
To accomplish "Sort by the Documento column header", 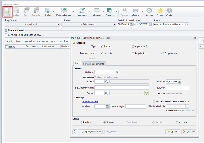I will (x=34, y=46).
